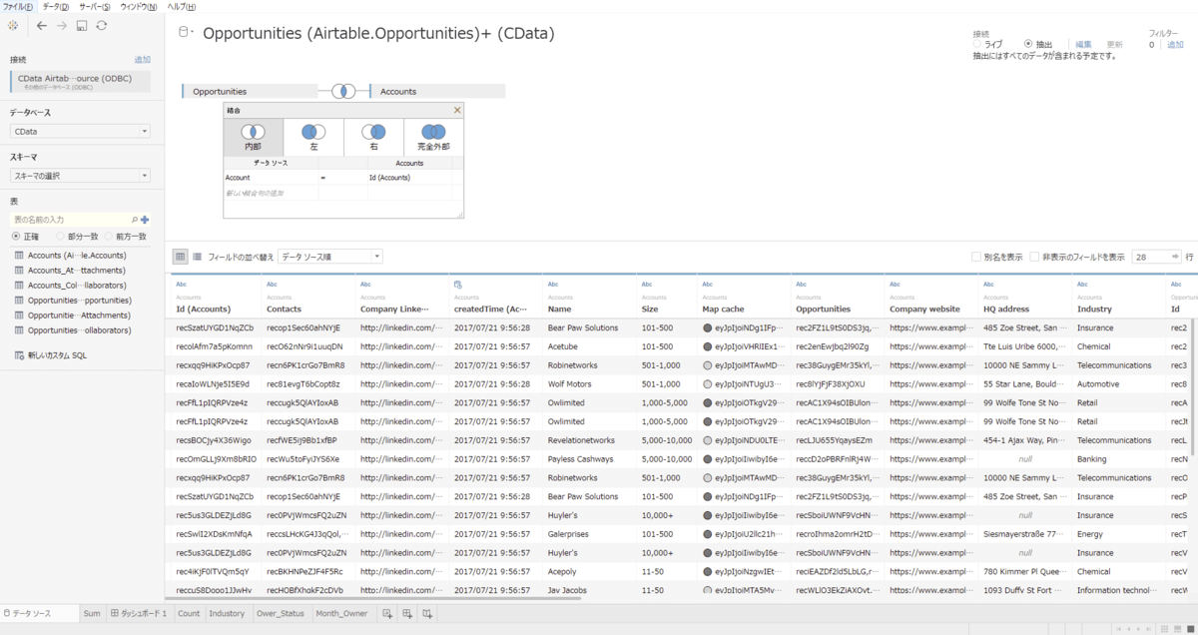
Task: Switch to the Ower_Status sheet tab
Action: tap(281, 613)
